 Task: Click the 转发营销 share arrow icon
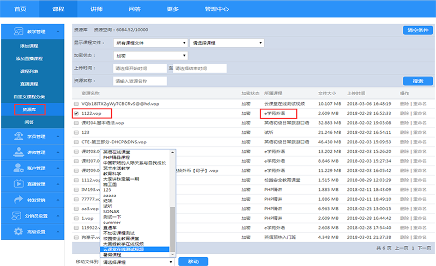17,200
